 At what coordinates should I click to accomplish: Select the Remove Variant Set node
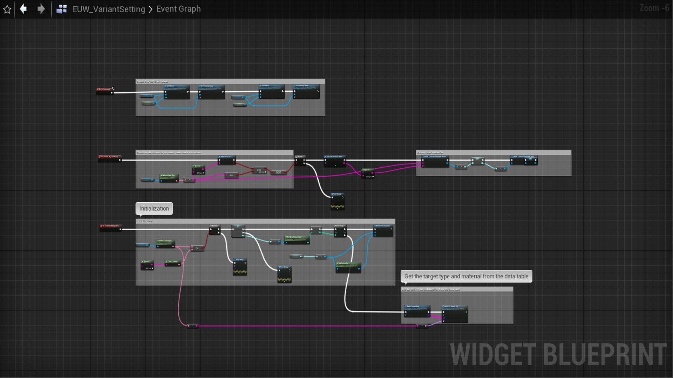point(383,230)
